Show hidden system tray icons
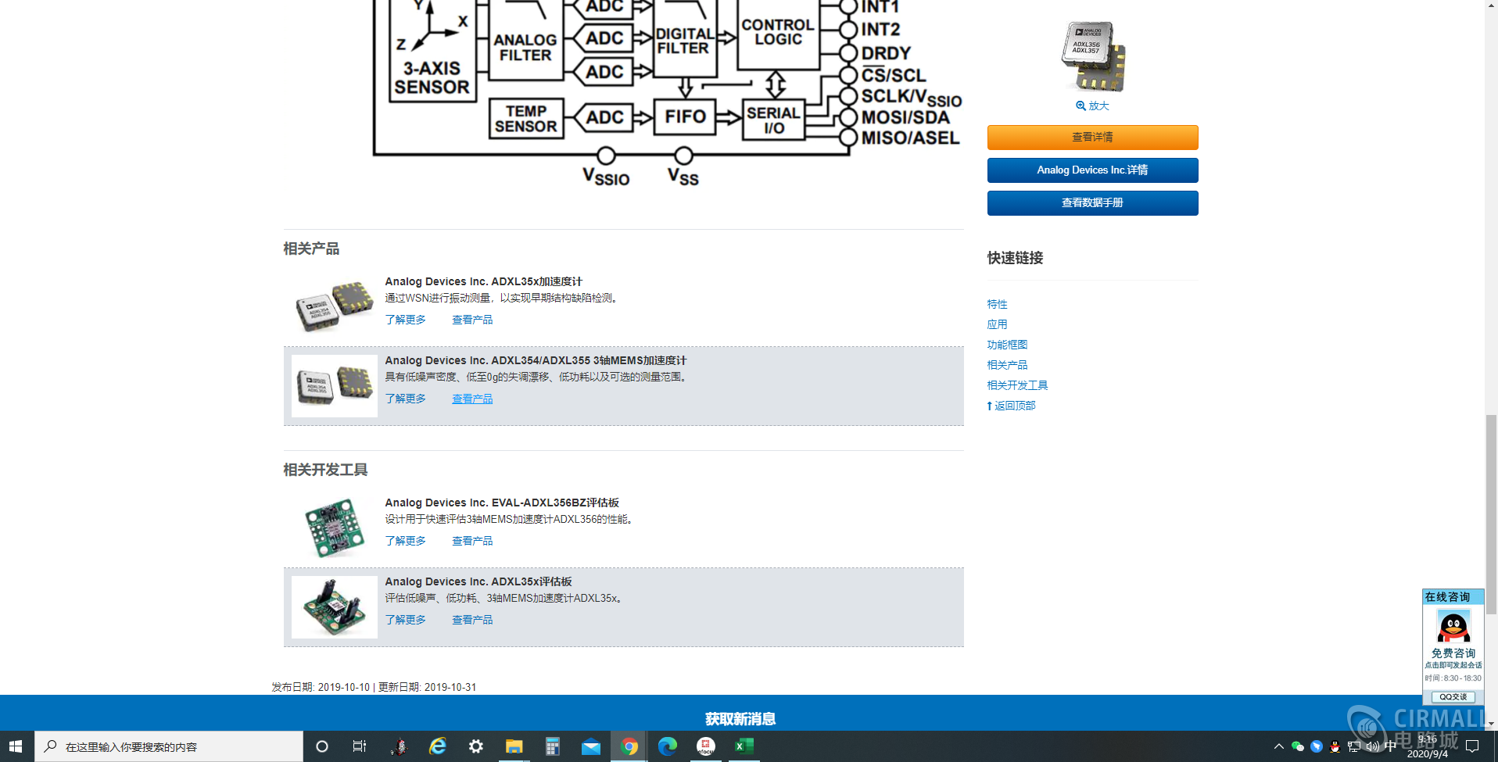Viewport: 1498px width, 762px height. 1279,746
